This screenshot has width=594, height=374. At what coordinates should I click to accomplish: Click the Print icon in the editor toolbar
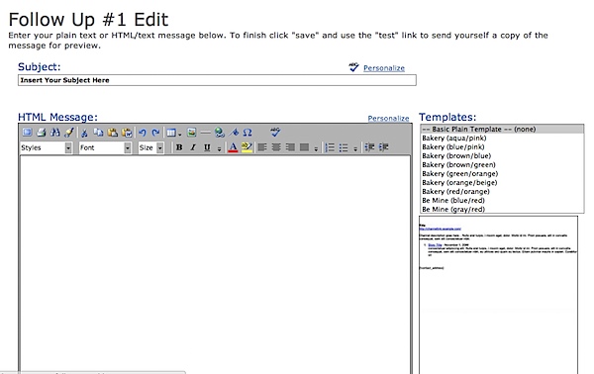point(41,133)
